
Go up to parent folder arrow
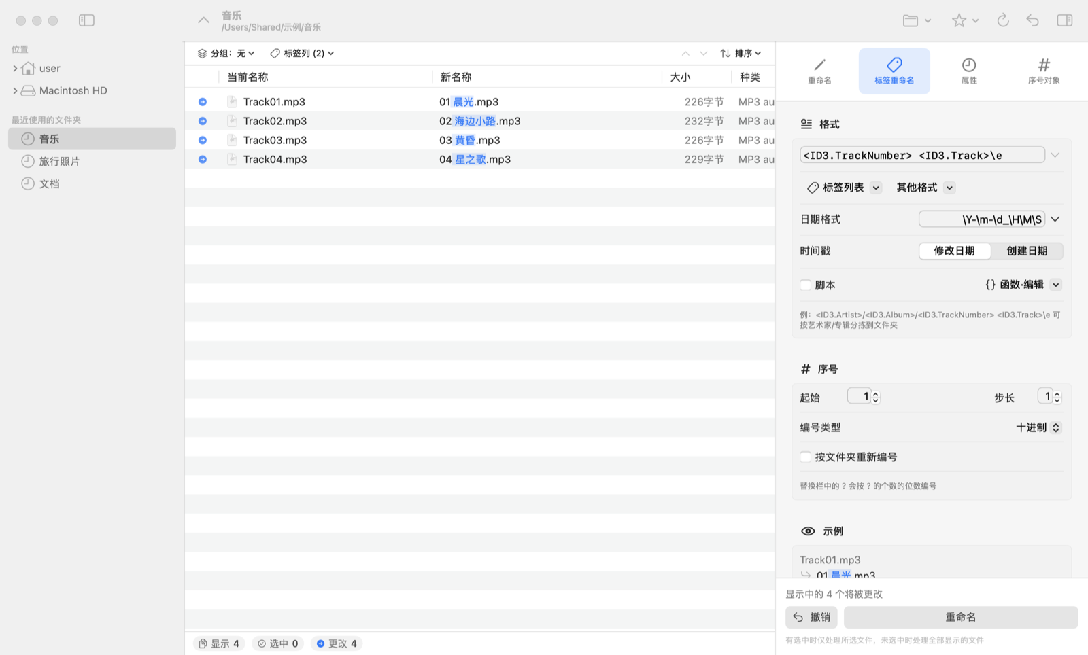pyautogui.click(x=203, y=20)
